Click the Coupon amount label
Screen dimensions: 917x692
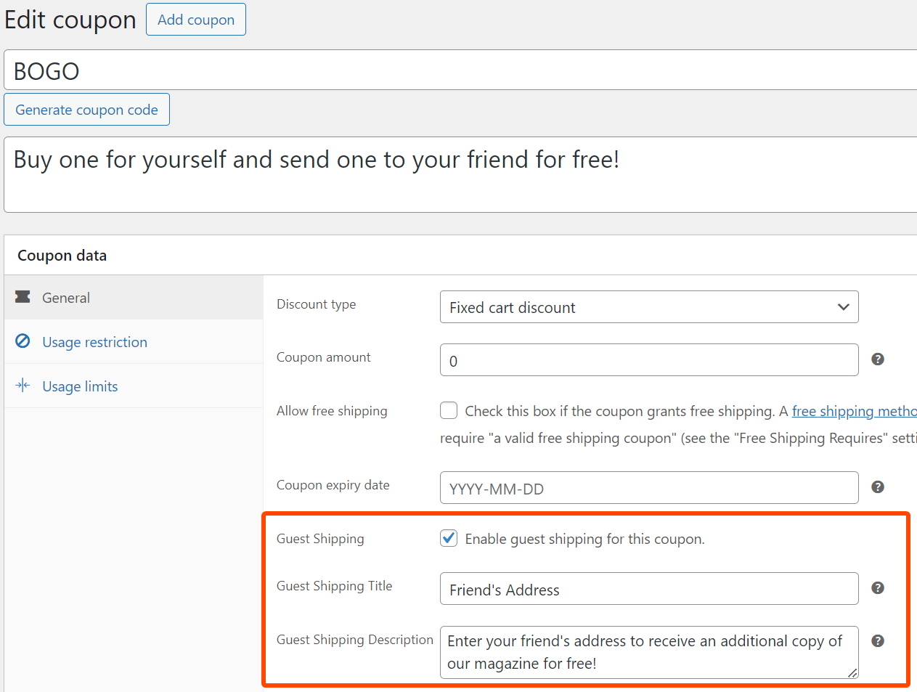(x=323, y=357)
